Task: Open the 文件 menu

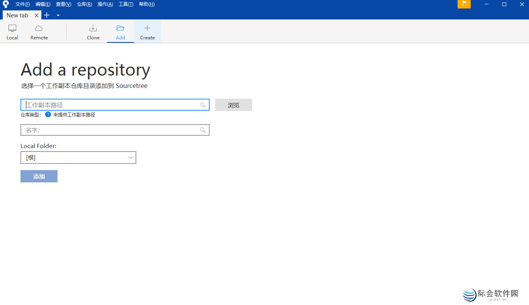Action: pyautogui.click(x=23, y=4)
